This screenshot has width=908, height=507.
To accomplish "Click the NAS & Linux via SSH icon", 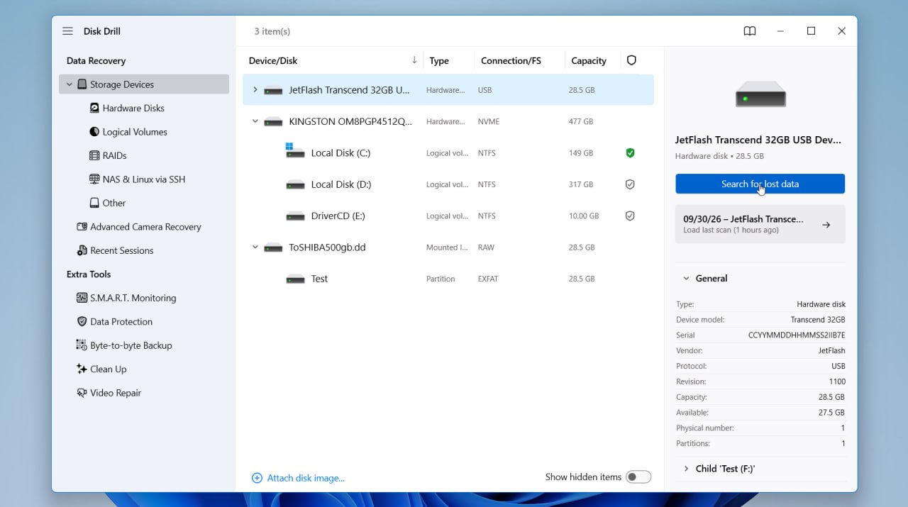I will tap(94, 179).
